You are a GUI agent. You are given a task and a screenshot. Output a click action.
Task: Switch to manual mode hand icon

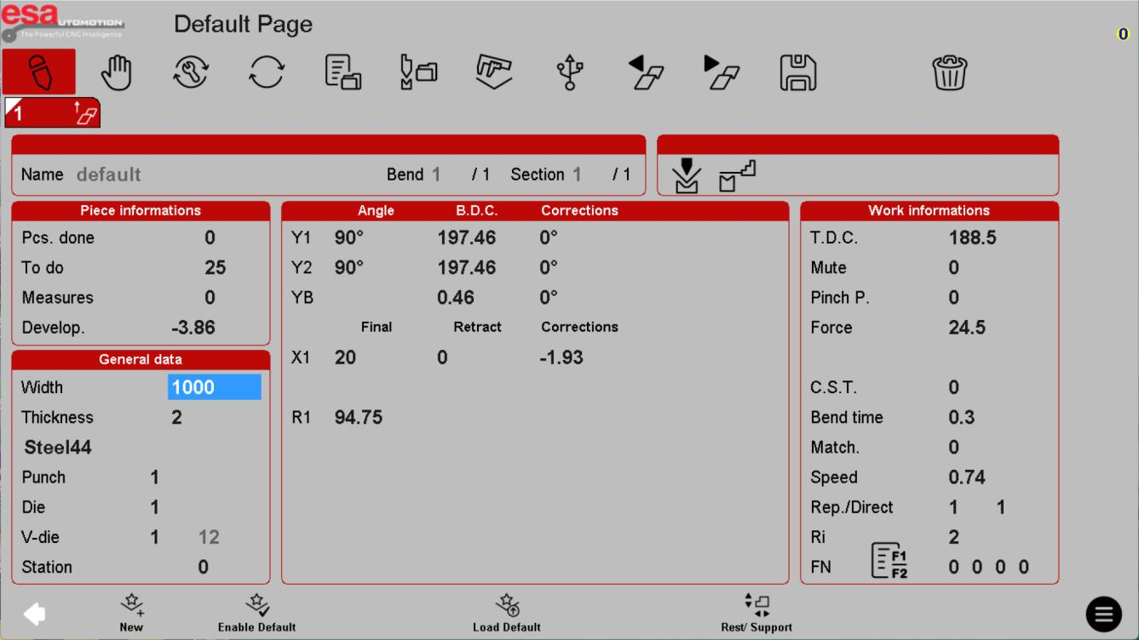pos(117,72)
